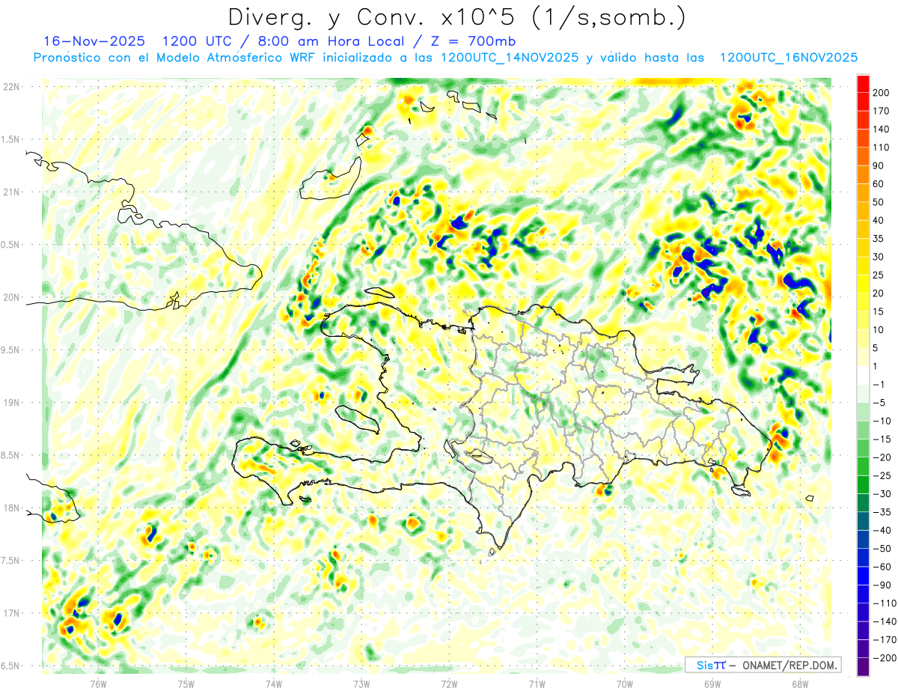Click the '17N' latitude label
The height and width of the screenshot is (694, 898).
pyautogui.click(x=11, y=613)
